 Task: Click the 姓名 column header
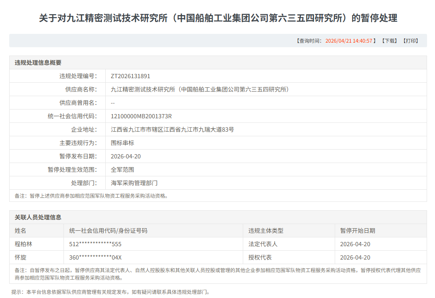click(x=20, y=231)
